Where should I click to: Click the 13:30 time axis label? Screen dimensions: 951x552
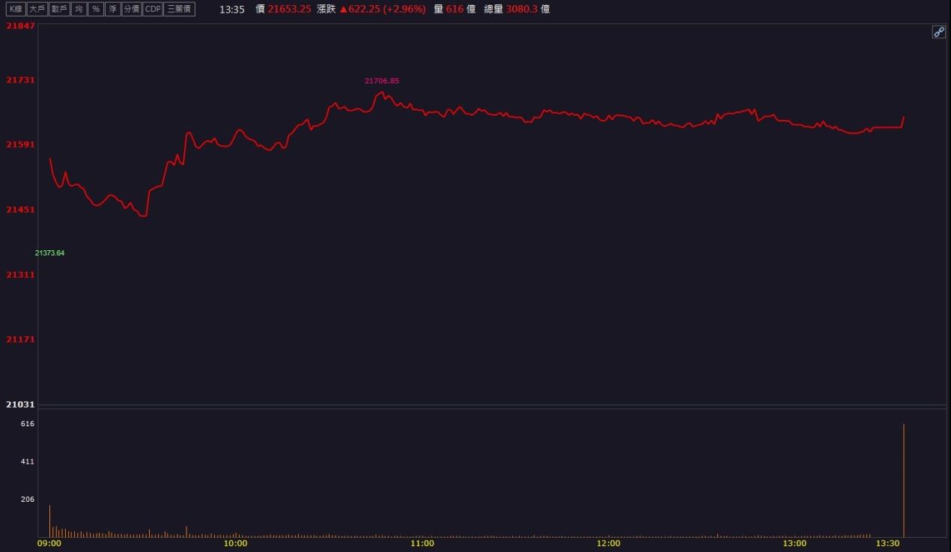pos(889,544)
